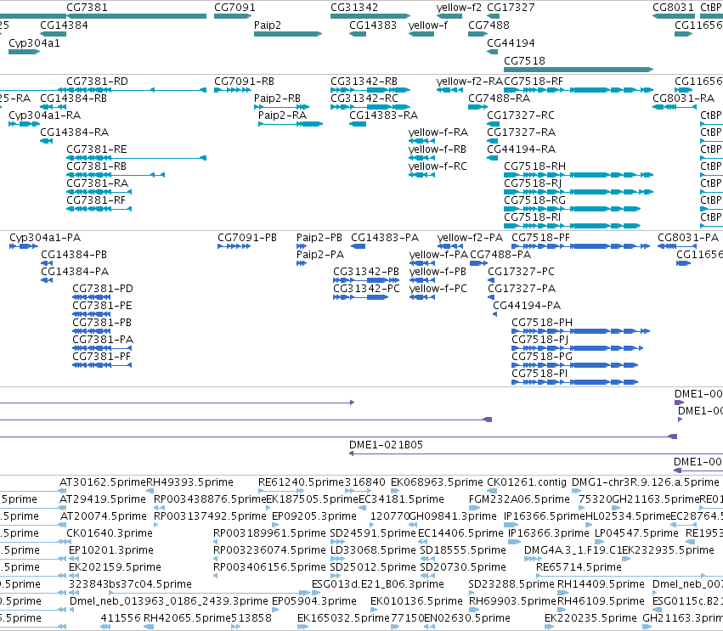Image resolution: width=723 pixels, height=631 pixels.
Task: Select EST RP003189961.5prime
Action: [269, 533]
